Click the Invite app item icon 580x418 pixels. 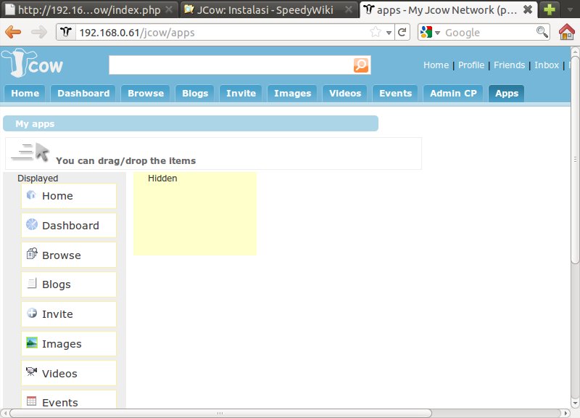[x=32, y=313]
